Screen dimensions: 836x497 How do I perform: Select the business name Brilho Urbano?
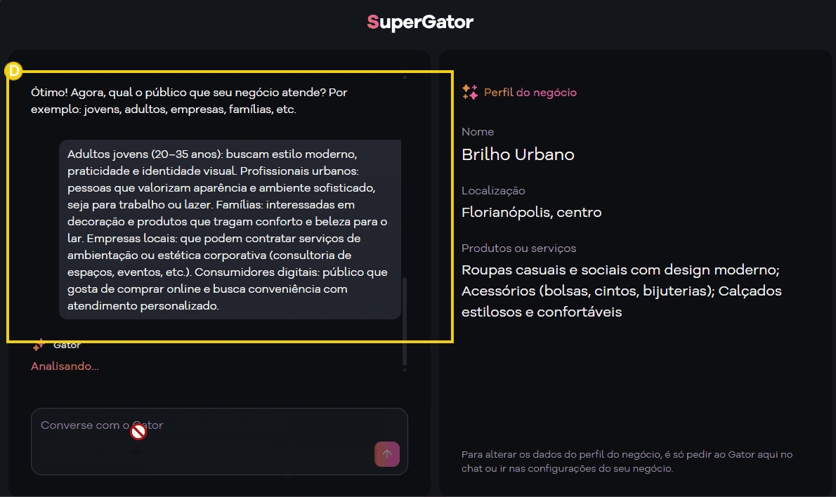coord(518,154)
